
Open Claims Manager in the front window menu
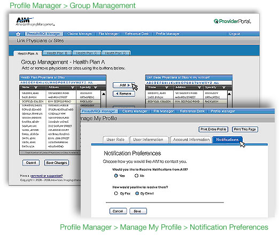(x=135, y=111)
